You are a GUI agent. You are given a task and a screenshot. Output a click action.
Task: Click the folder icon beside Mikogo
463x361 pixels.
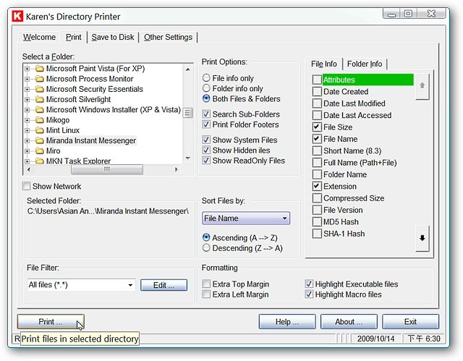pyautogui.click(x=40, y=120)
